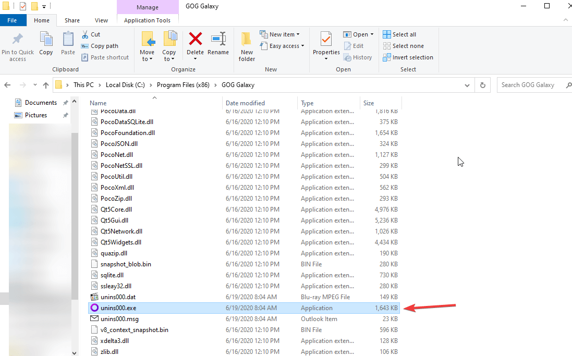
Task: Open the recent locations dropdown
Action: click(x=35, y=85)
